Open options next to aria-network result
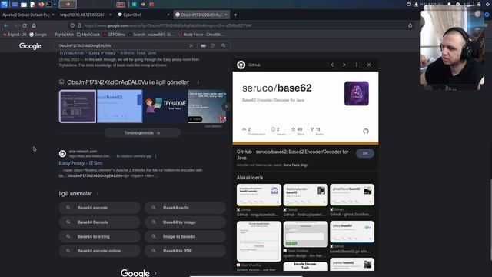The height and width of the screenshot is (277, 492). click(x=155, y=156)
